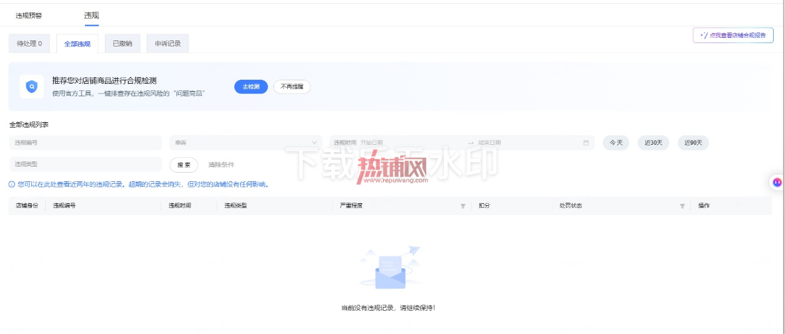
Task: Select the 近30天 quick date filter
Action: 654,143
